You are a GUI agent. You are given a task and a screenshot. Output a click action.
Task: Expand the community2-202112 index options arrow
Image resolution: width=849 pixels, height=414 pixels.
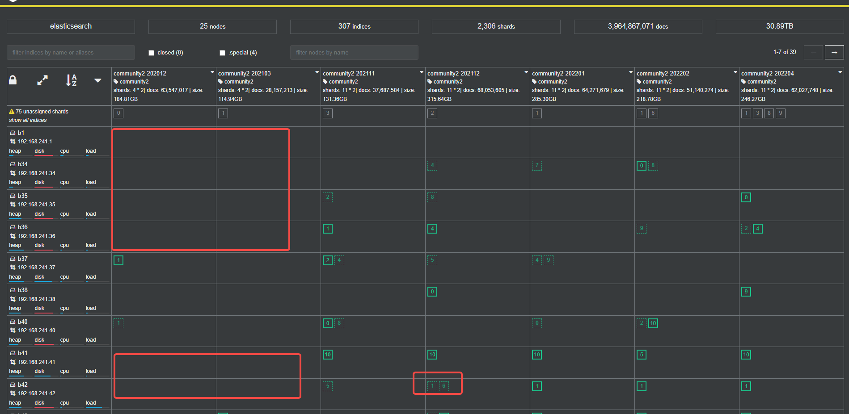click(526, 72)
